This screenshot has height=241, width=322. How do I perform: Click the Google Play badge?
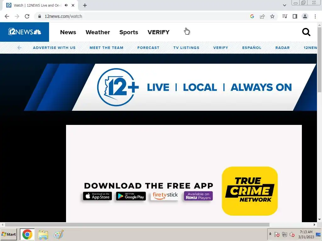(x=131, y=196)
